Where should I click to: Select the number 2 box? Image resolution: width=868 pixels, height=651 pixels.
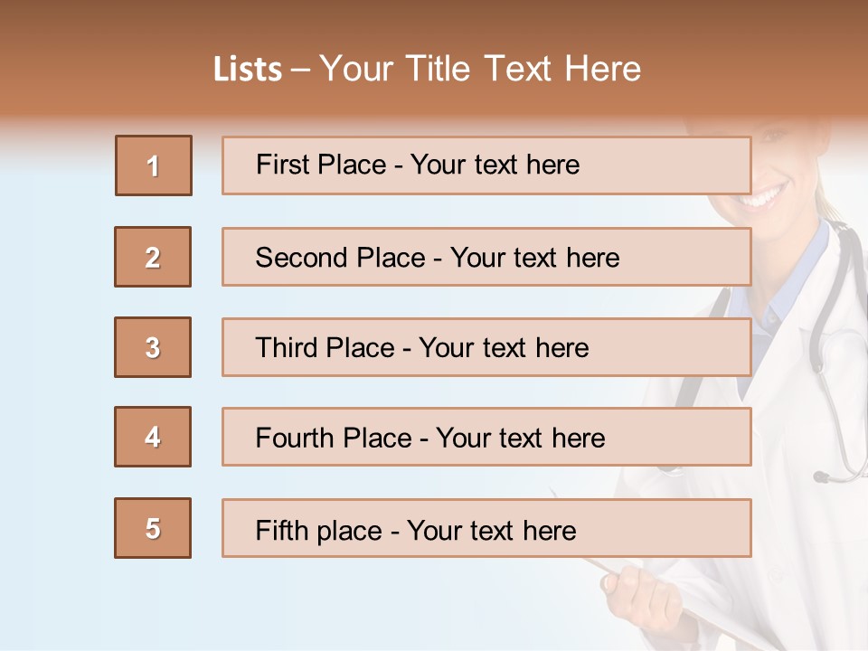tap(153, 257)
